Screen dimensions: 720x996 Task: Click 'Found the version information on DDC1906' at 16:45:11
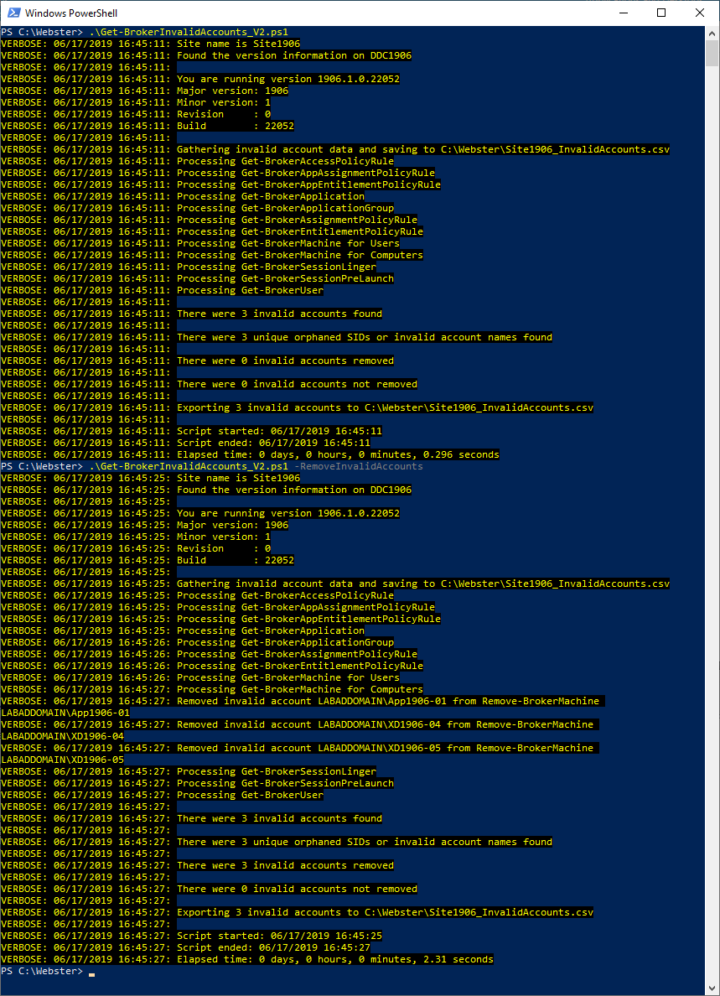[x=294, y=55]
